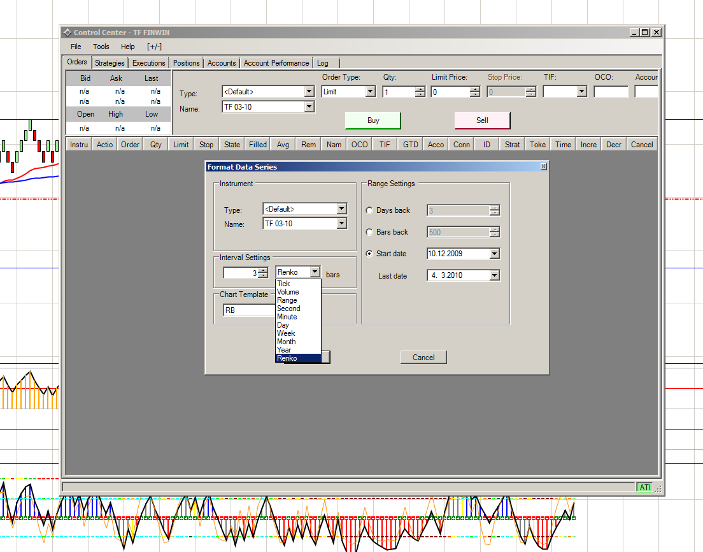Screen dimensions: 703x552
Task: Select the Bars back radio button
Action: (x=370, y=232)
